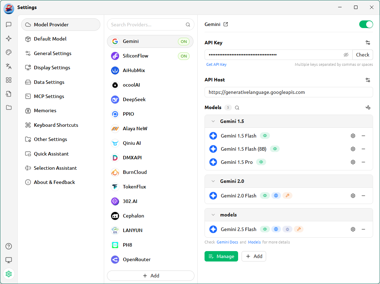
Task: Open Keyboard Shortcuts settings
Action: (61, 125)
